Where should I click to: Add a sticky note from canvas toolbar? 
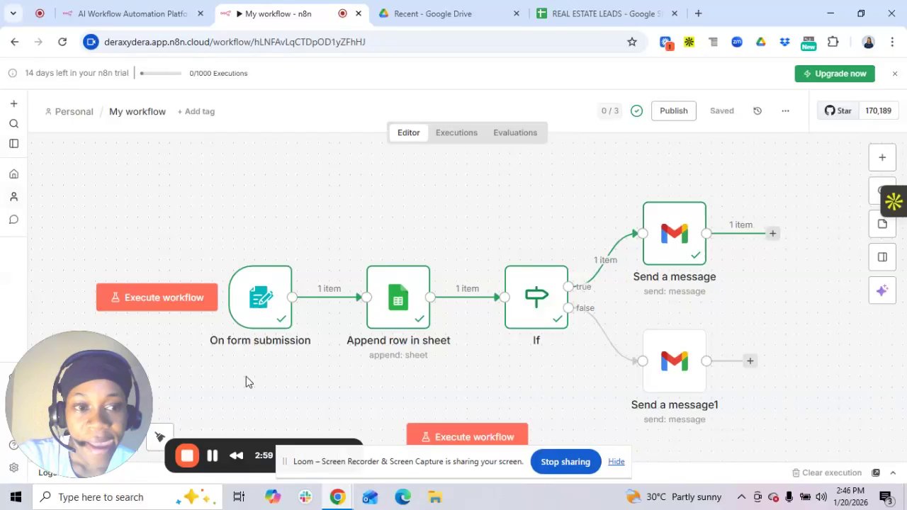coord(882,224)
